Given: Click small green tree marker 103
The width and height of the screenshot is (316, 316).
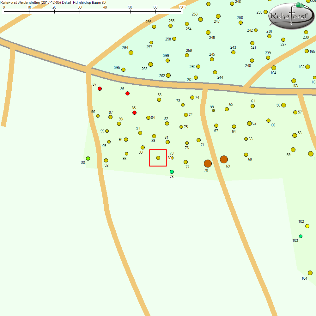Looking at the screenshot, I should click(x=301, y=236).
